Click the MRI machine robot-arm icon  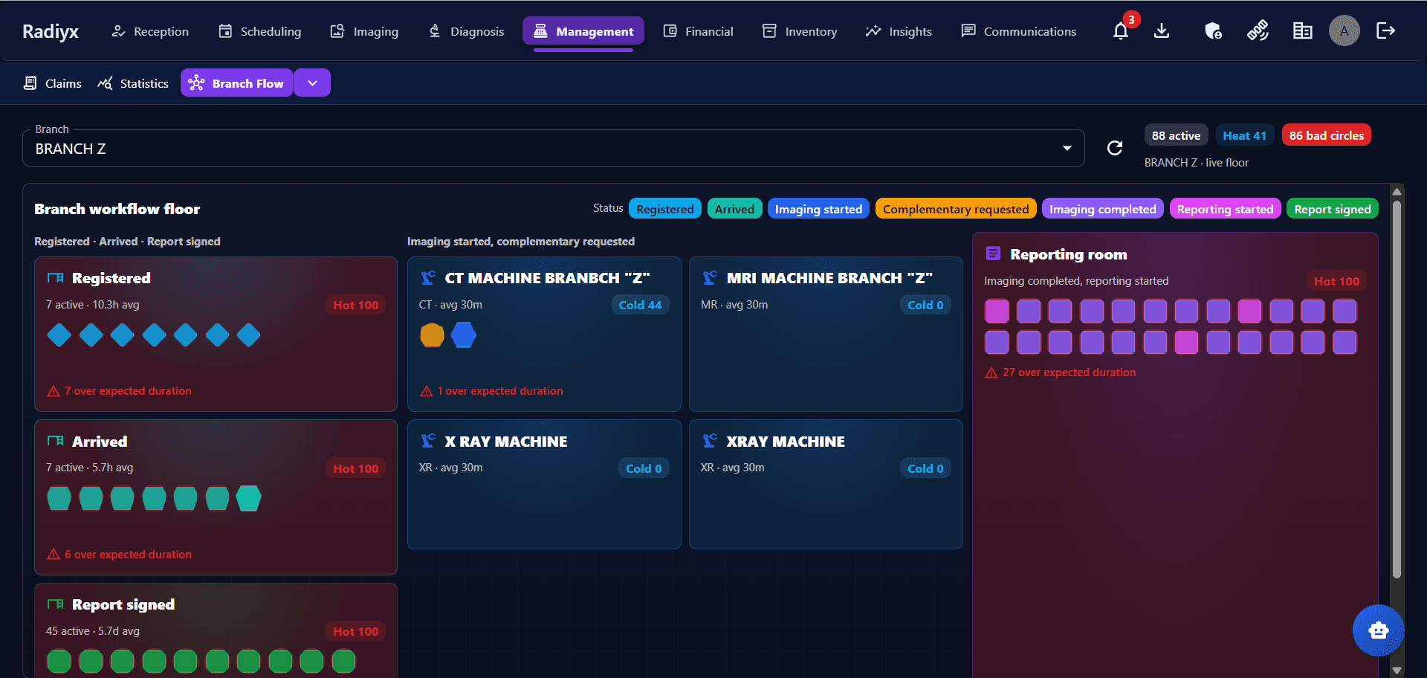point(710,278)
